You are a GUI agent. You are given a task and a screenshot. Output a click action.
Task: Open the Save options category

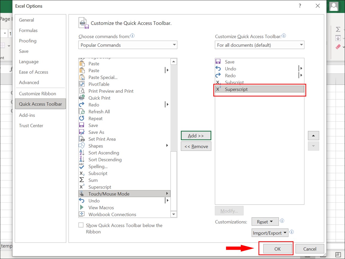40,51
